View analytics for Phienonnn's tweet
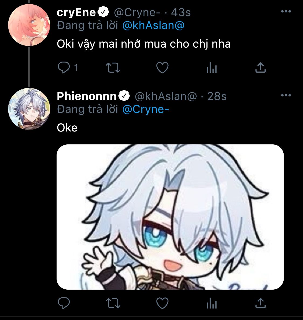The width and height of the screenshot is (303, 320). [212, 303]
